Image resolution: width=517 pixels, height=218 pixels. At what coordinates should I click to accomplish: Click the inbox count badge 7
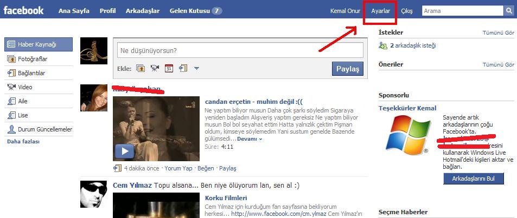(x=216, y=11)
